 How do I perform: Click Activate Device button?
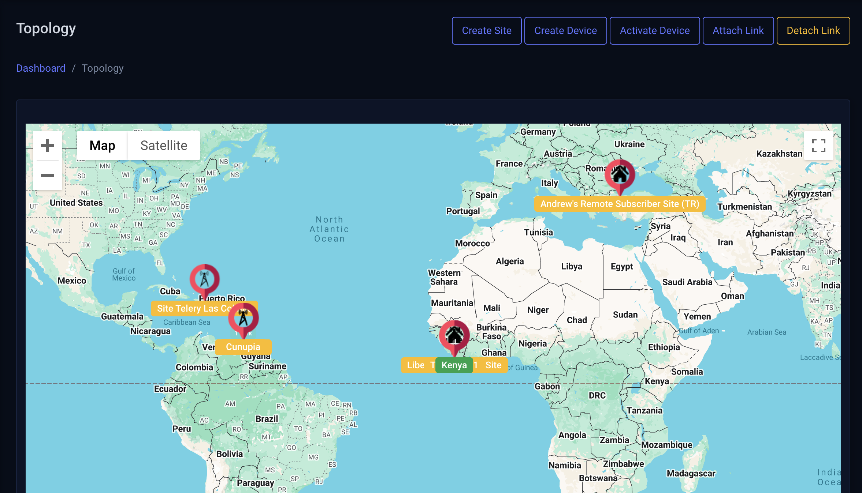coord(654,31)
